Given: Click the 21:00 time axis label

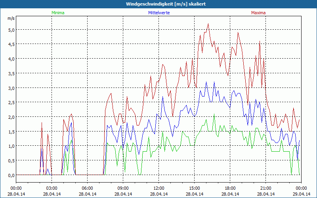Looking at the screenshot, I should coord(265,188).
